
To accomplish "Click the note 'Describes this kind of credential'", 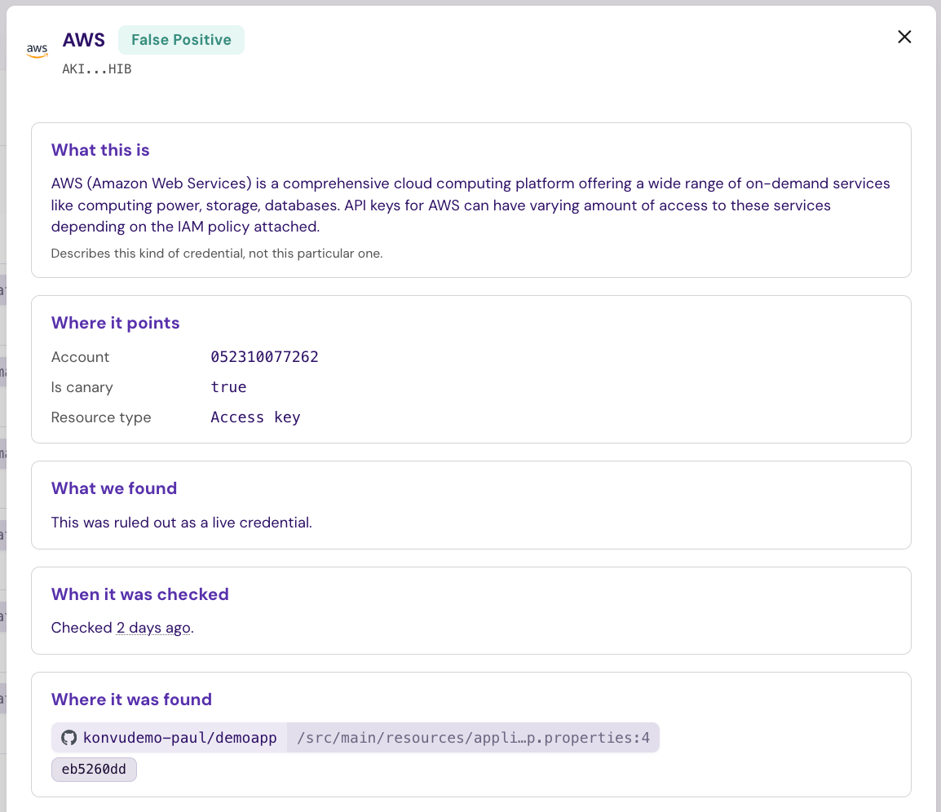I will click(217, 254).
